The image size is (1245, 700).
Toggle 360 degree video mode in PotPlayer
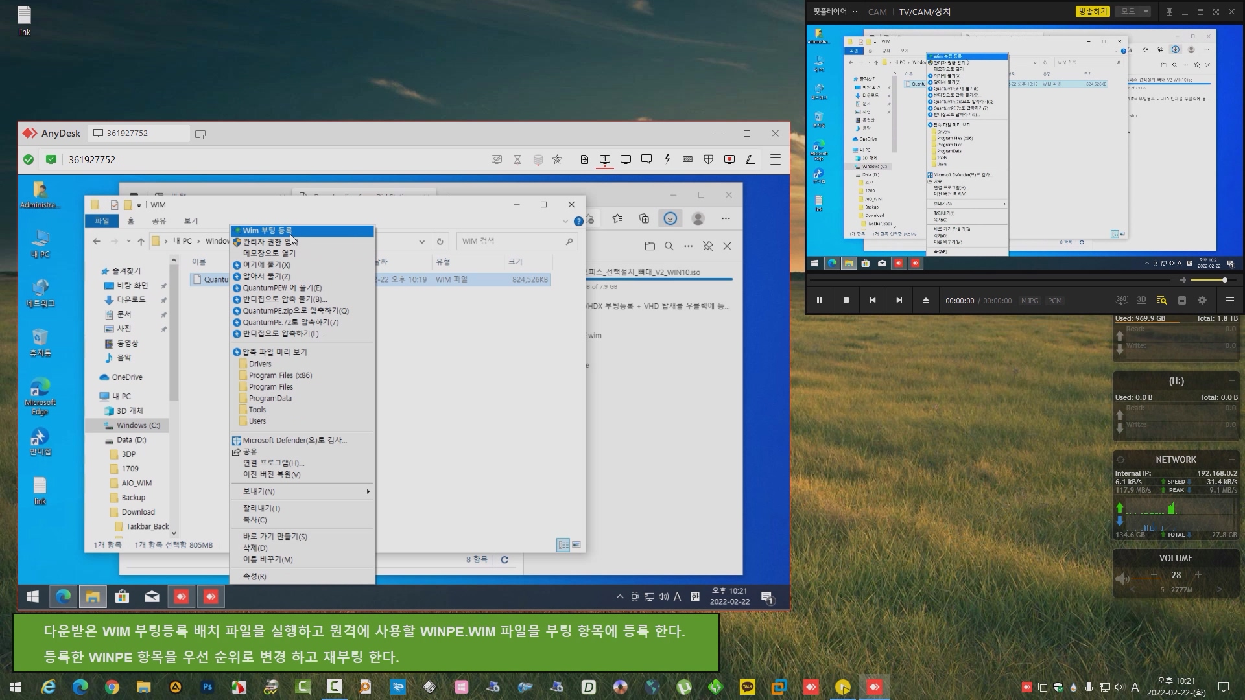(1122, 299)
